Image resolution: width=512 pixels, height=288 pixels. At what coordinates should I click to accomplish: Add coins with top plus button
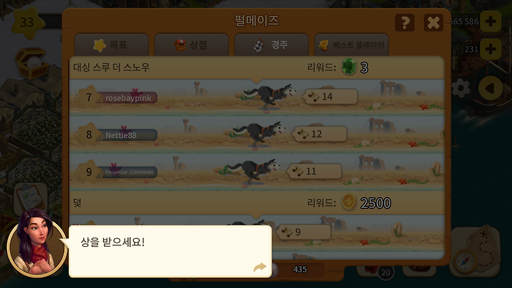pyautogui.click(x=490, y=21)
